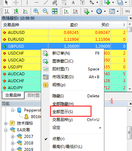Switch to the 即时图 tab
The height and width of the screenshot is (151, 132).
pos(34,95)
